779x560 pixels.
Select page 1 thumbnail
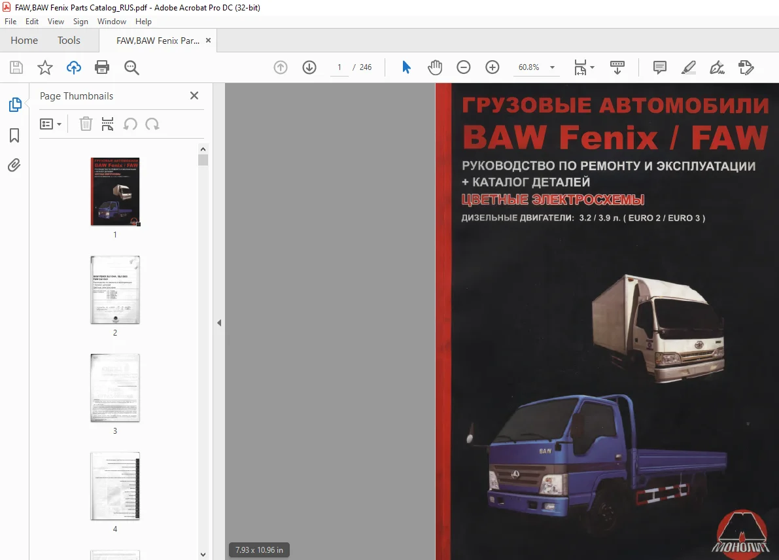[x=115, y=191]
